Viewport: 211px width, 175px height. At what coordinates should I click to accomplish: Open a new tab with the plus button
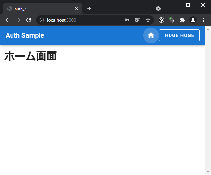click(89, 9)
